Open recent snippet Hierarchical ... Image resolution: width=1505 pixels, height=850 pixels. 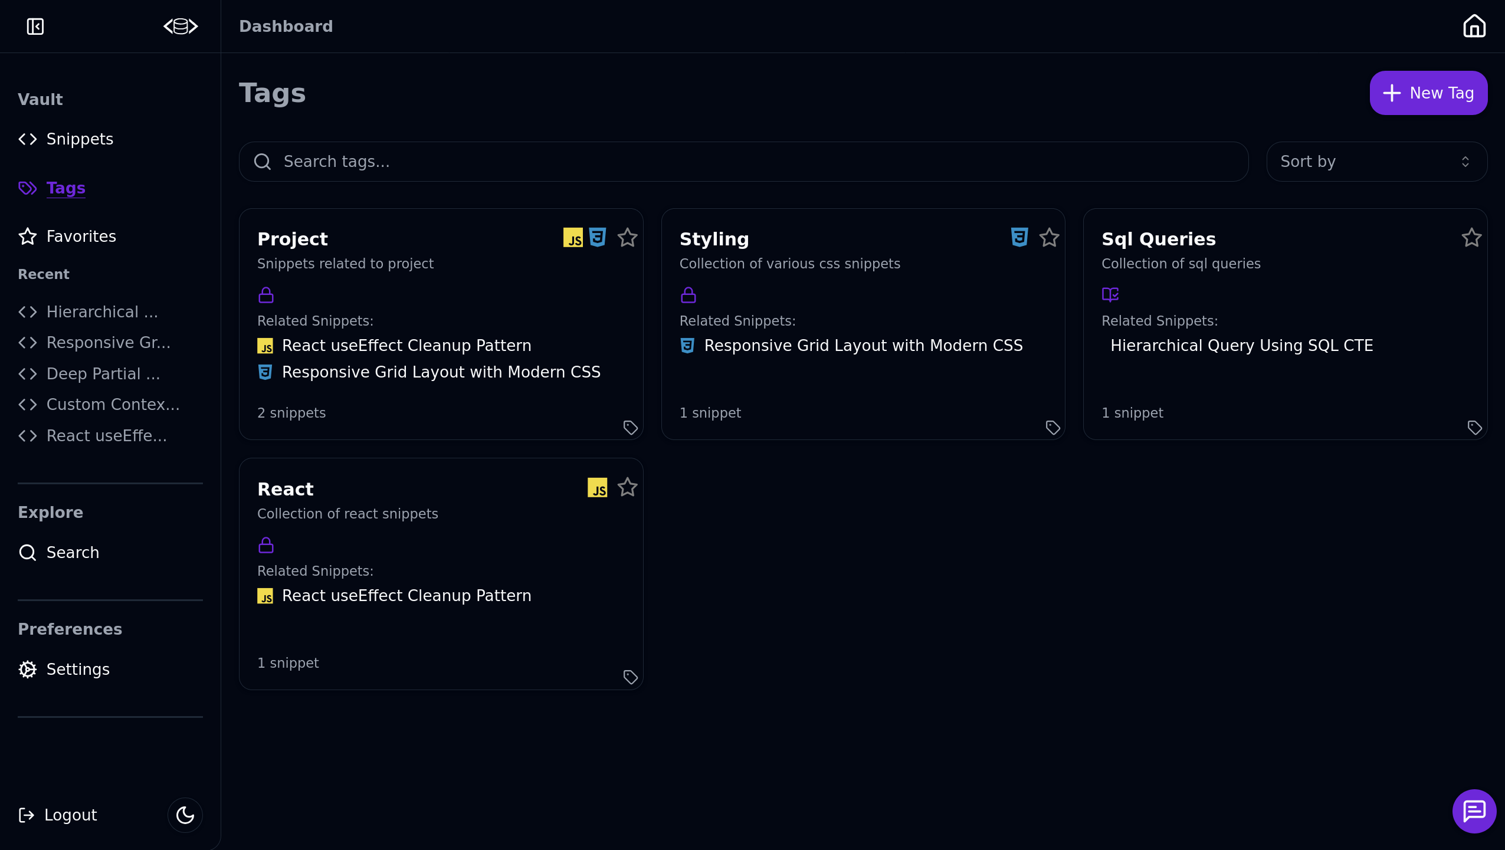(x=88, y=312)
